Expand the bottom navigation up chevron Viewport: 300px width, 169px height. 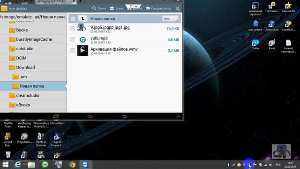click(x=178, y=116)
